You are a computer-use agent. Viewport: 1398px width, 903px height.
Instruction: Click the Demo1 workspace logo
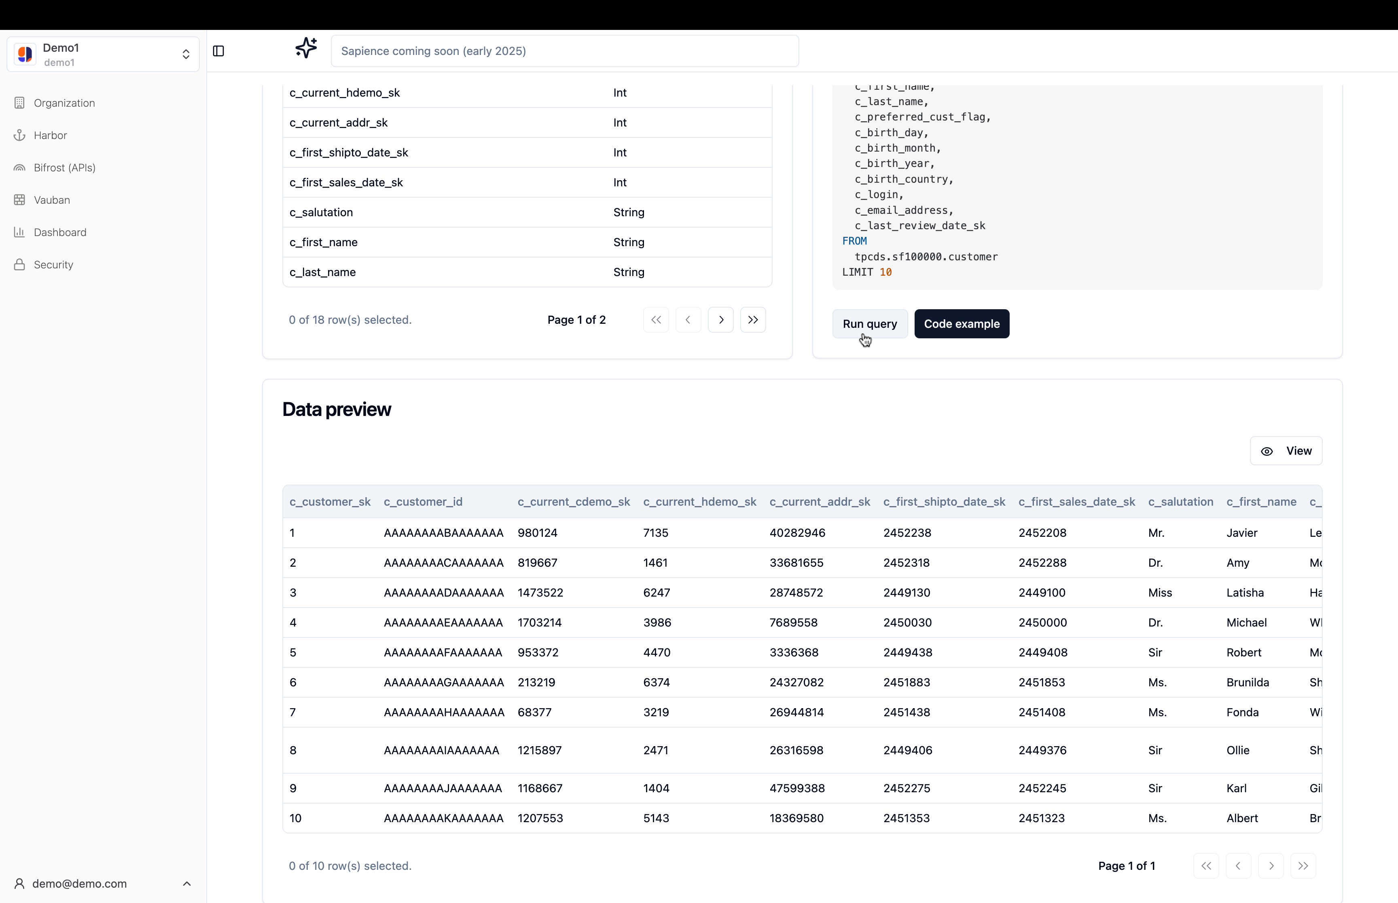coord(25,54)
